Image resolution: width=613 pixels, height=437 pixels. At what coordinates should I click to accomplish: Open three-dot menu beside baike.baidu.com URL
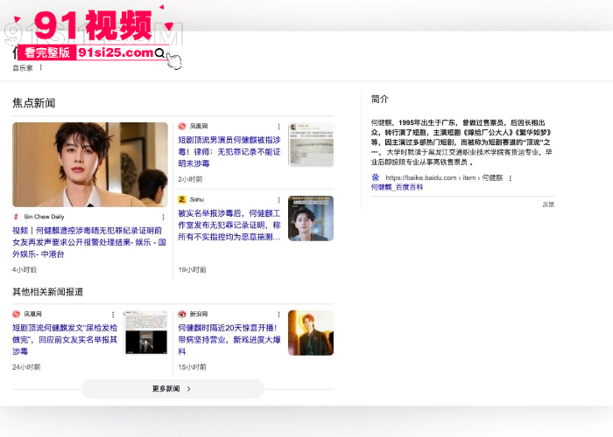coord(510,178)
